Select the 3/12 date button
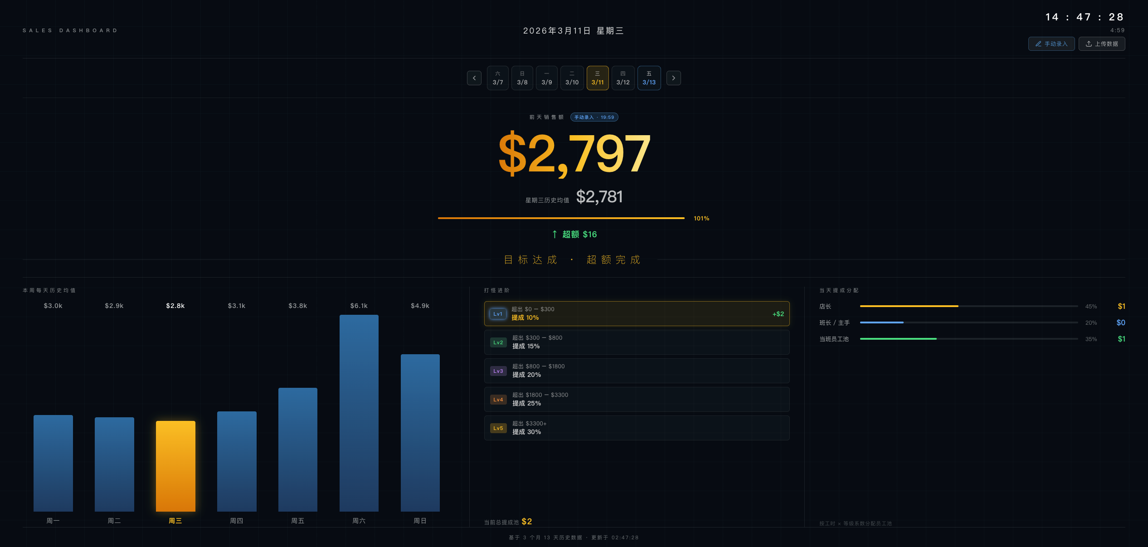This screenshot has width=1148, height=547. point(623,78)
